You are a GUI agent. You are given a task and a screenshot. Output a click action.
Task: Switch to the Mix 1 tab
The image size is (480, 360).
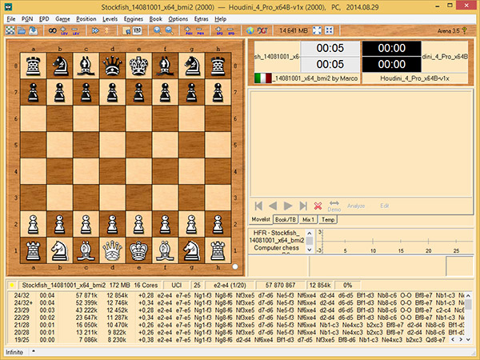pos(308,219)
